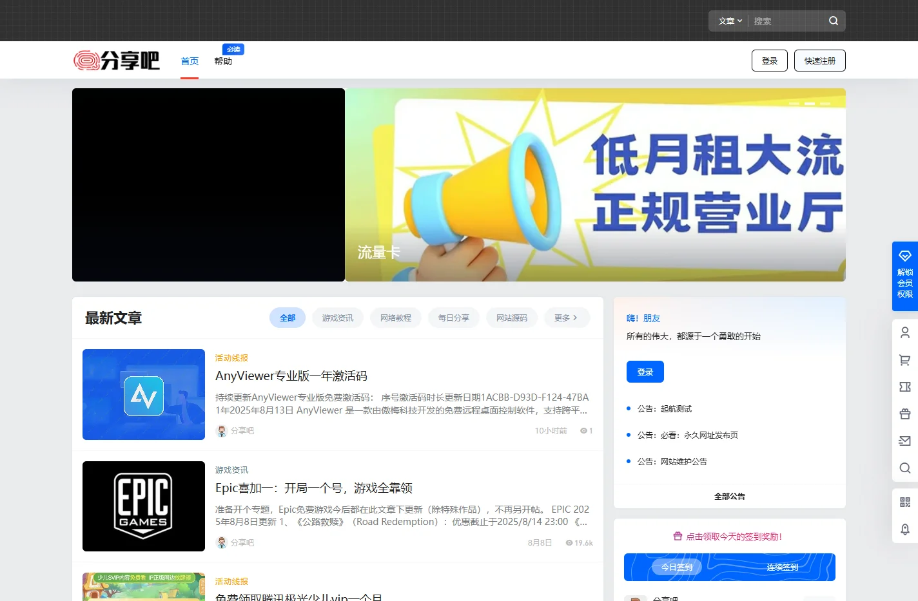Open article AnyViewer专业版一年激活码
The height and width of the screenshot is (601, 918).
click(x=291, y=376)
